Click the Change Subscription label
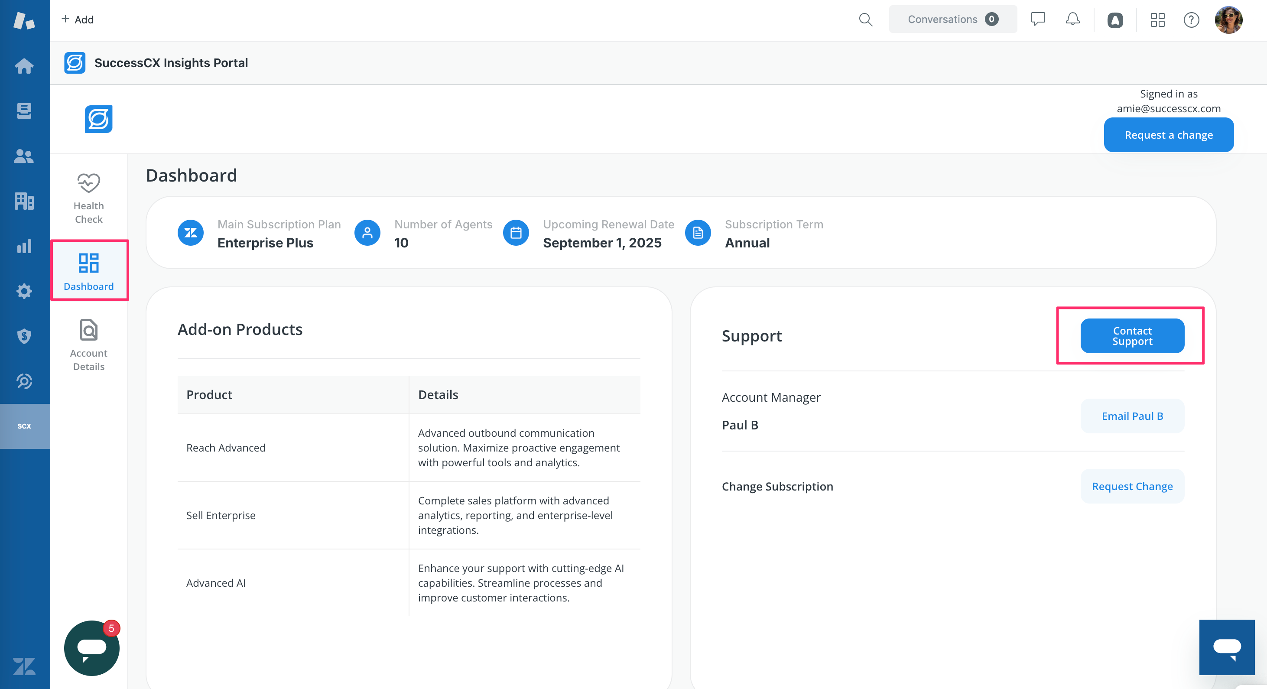This screenshot has width=1267, height=689. [777, 486]
